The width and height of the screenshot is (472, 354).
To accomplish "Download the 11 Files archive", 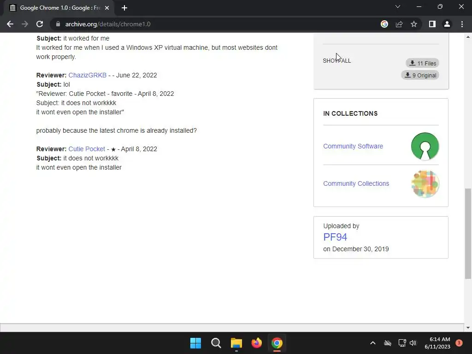I will pyautogui.click(x=422, y=63).
